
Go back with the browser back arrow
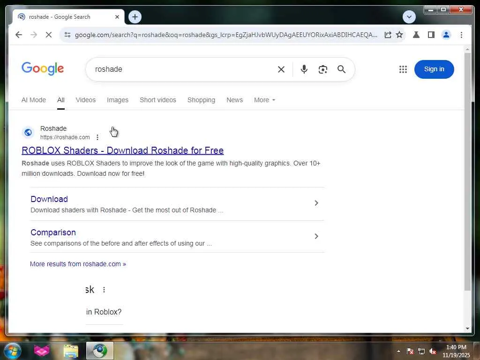point(19,35)
